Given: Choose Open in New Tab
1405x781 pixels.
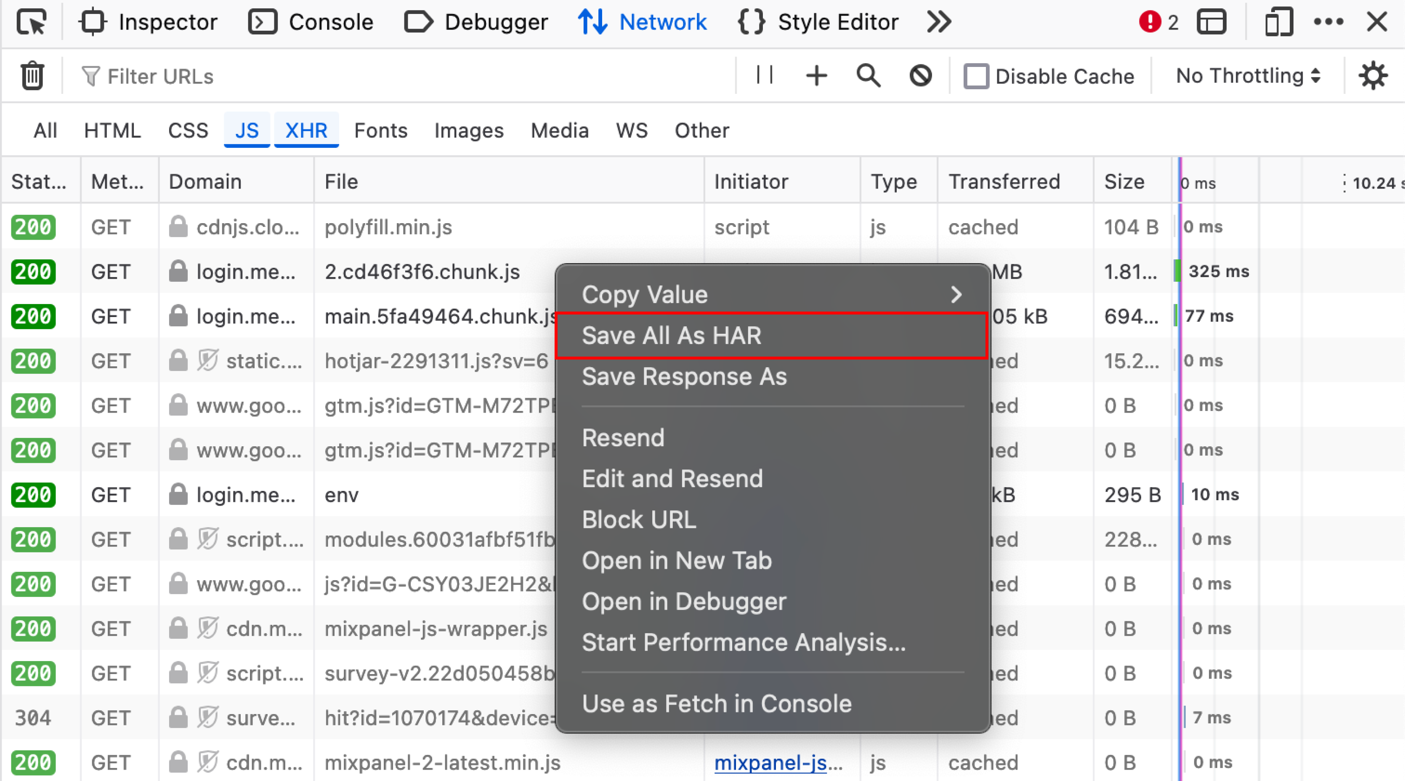Looking at the screenshot, I should click(x=772, y=560).
